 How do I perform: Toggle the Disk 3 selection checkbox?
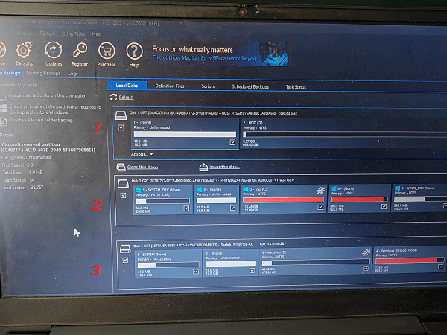click(125, 260)
